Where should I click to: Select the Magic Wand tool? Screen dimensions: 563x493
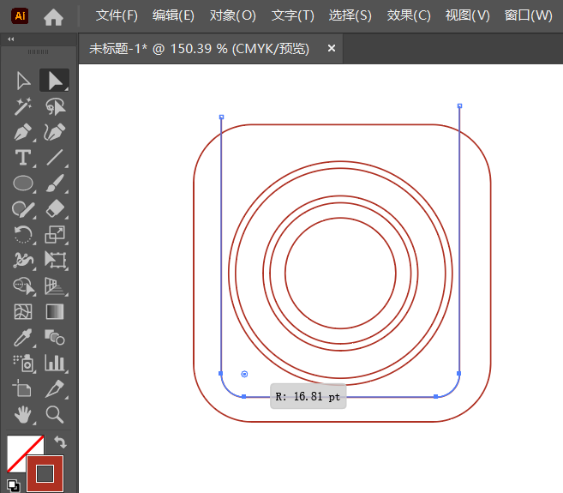pyautogui.click(x=23, y=106)
